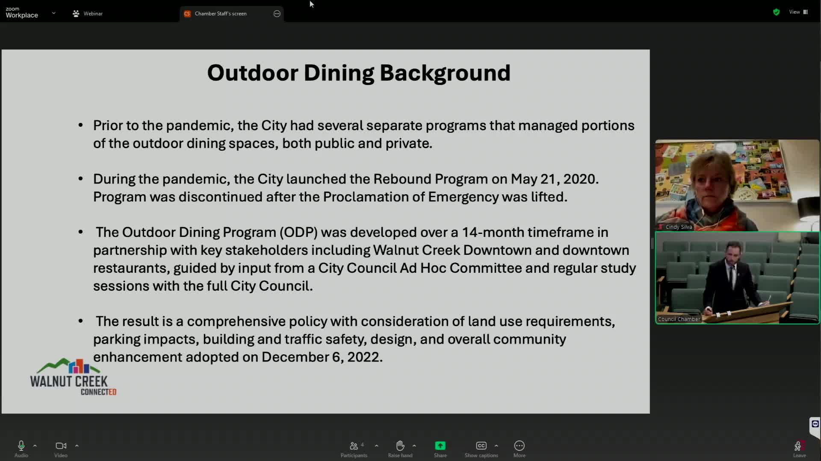Click the Raise hand icon
The width and height of the screenshot is (821, 461).
pos(400,446)
